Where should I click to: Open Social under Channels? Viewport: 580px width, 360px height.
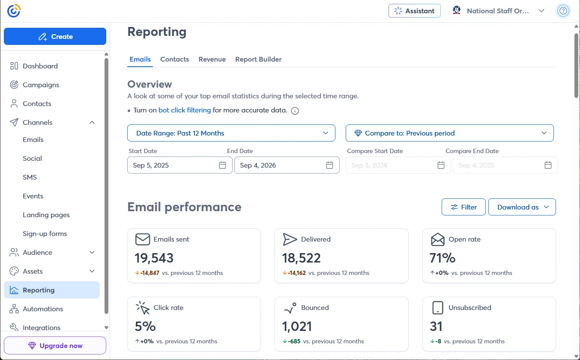coord(32,158)
